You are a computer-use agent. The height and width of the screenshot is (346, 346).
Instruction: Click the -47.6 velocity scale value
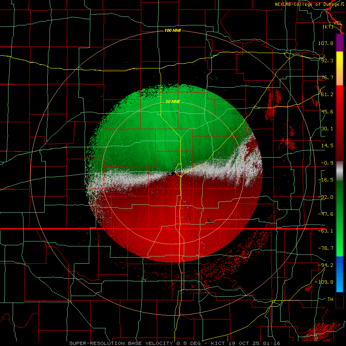click(x=326, y=214)
